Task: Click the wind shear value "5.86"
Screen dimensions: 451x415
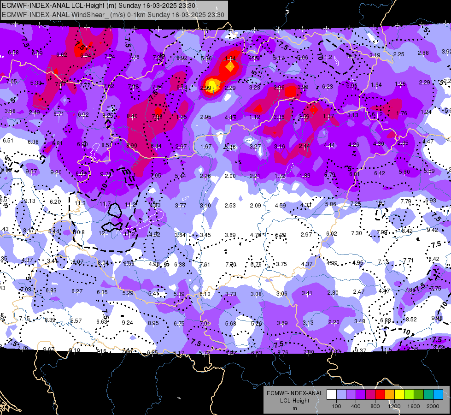Action: (330, 204)
